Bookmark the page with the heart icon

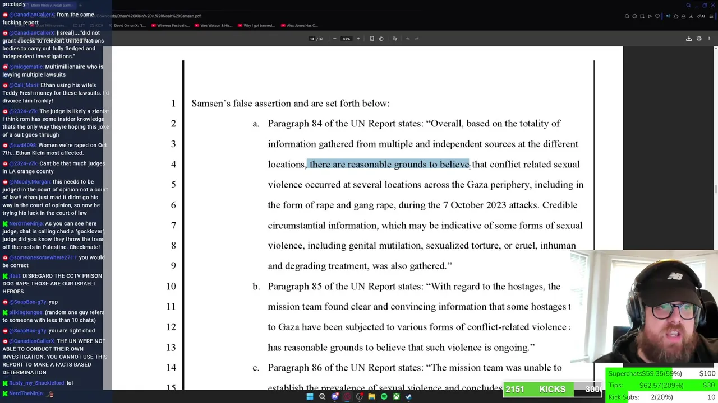point(657,16)
